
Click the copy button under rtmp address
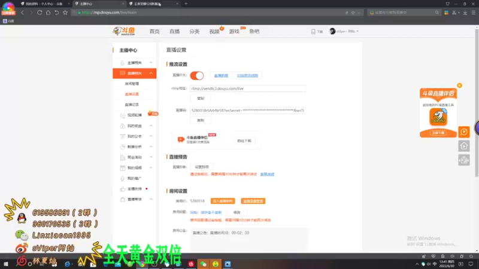coord(201,98)
